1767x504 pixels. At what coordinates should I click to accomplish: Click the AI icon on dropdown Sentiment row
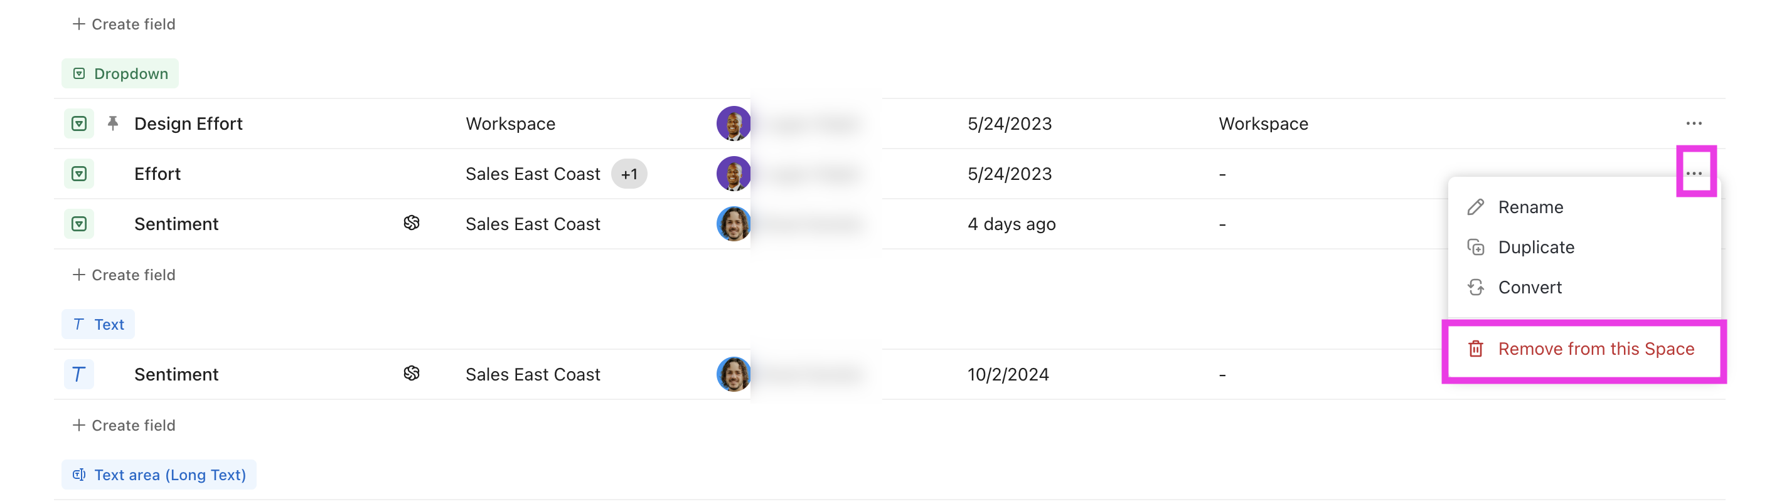coord(412,223)
